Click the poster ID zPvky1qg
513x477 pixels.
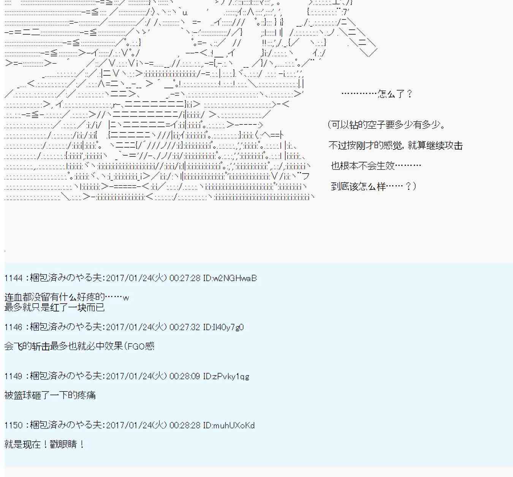(231, 376)
